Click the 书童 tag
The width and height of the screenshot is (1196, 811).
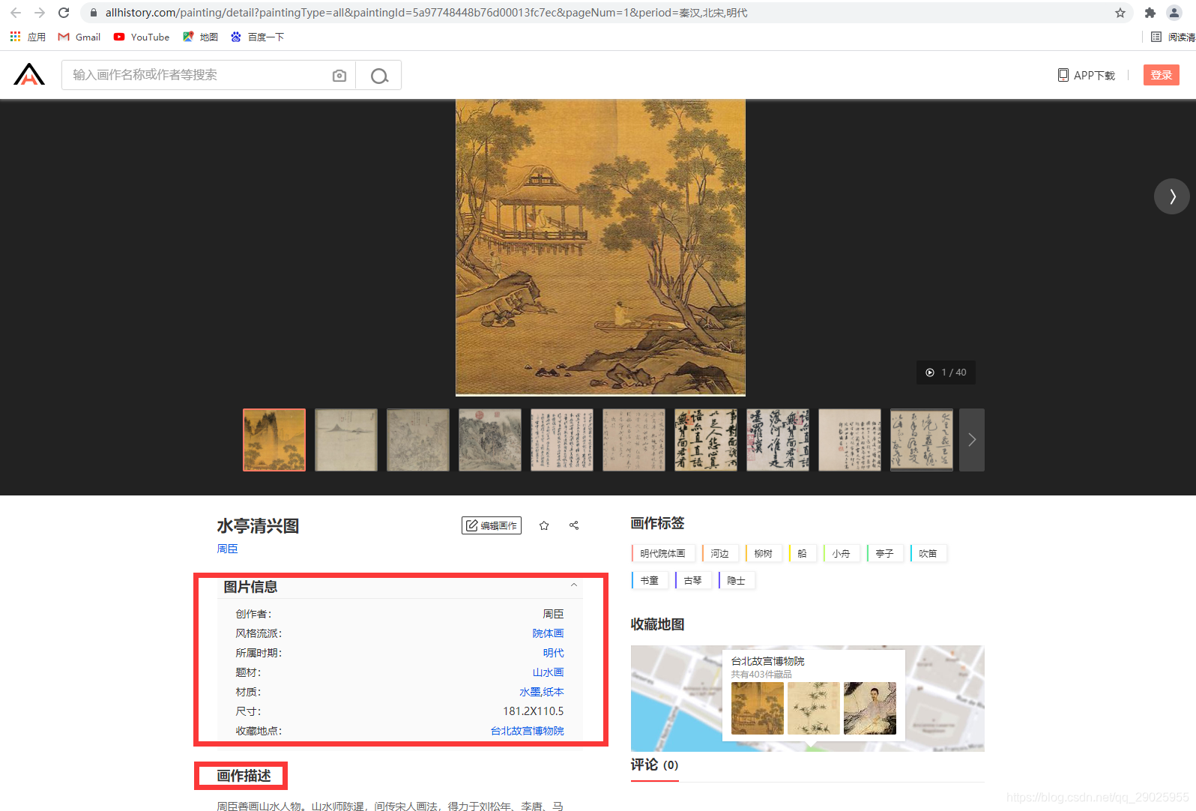[650, 580]
